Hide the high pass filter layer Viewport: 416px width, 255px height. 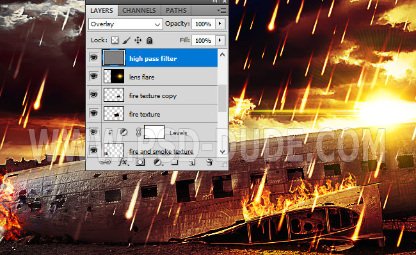pyautogui.click(x=93, y=58)
